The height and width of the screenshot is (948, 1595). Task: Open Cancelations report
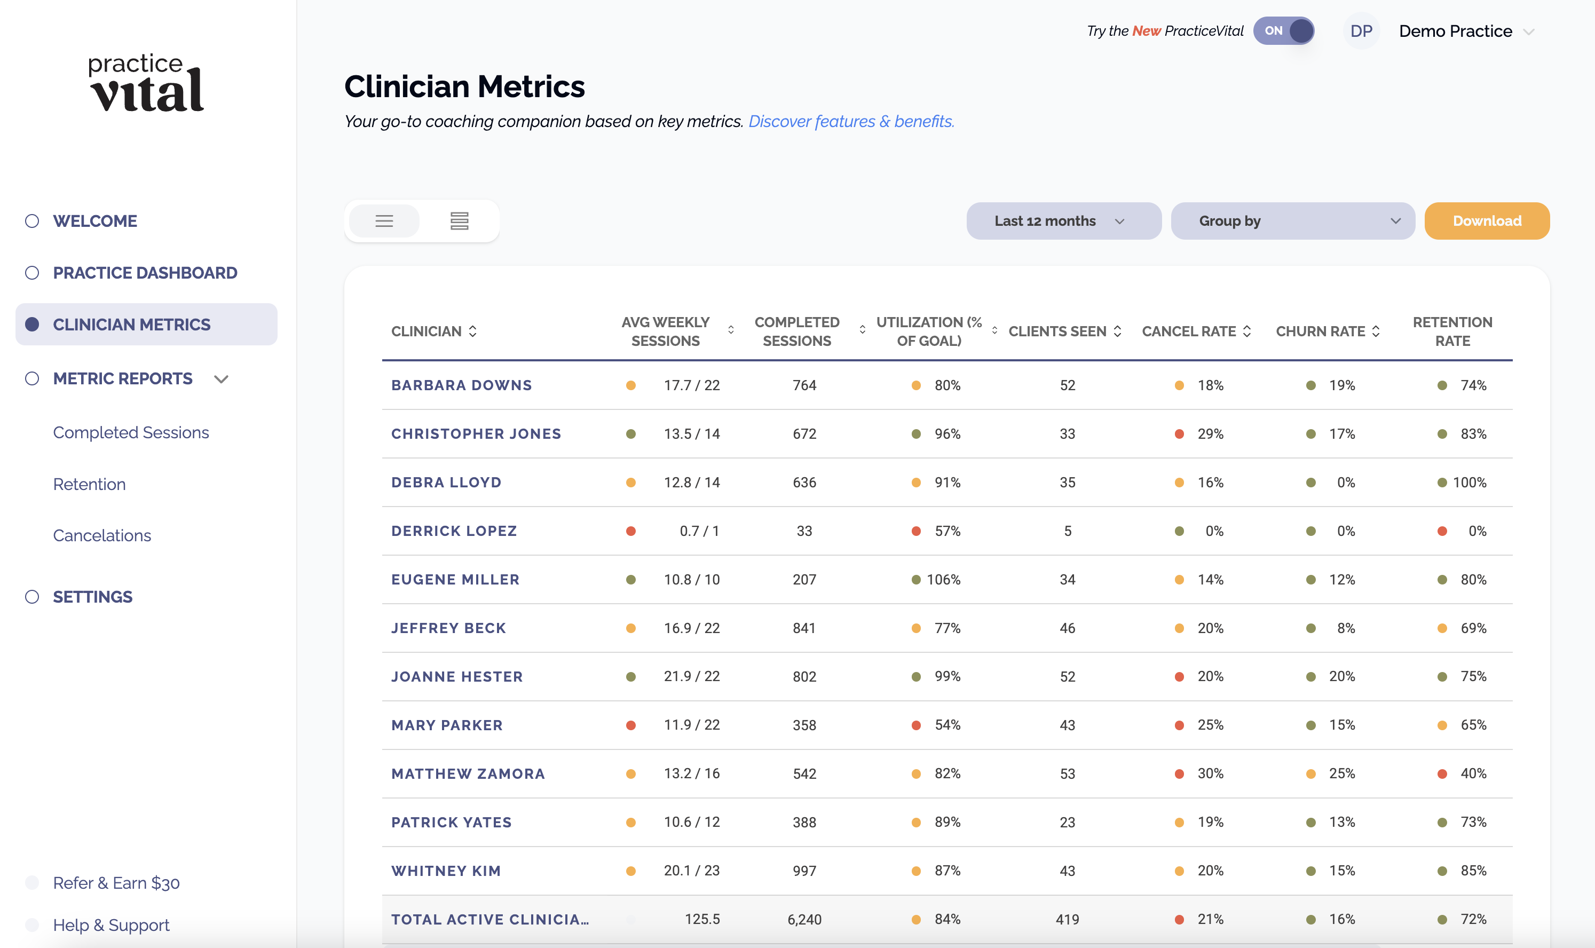point(102,535)
